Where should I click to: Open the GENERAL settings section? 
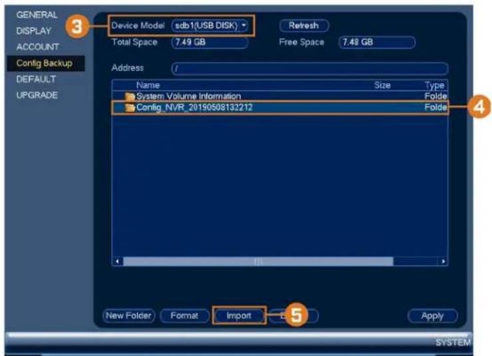37,15
